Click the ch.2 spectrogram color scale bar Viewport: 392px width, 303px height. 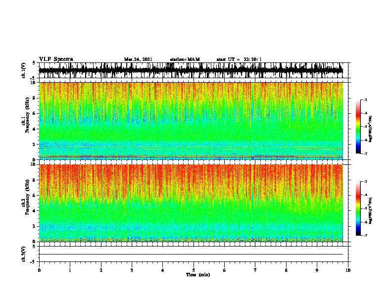358,208
